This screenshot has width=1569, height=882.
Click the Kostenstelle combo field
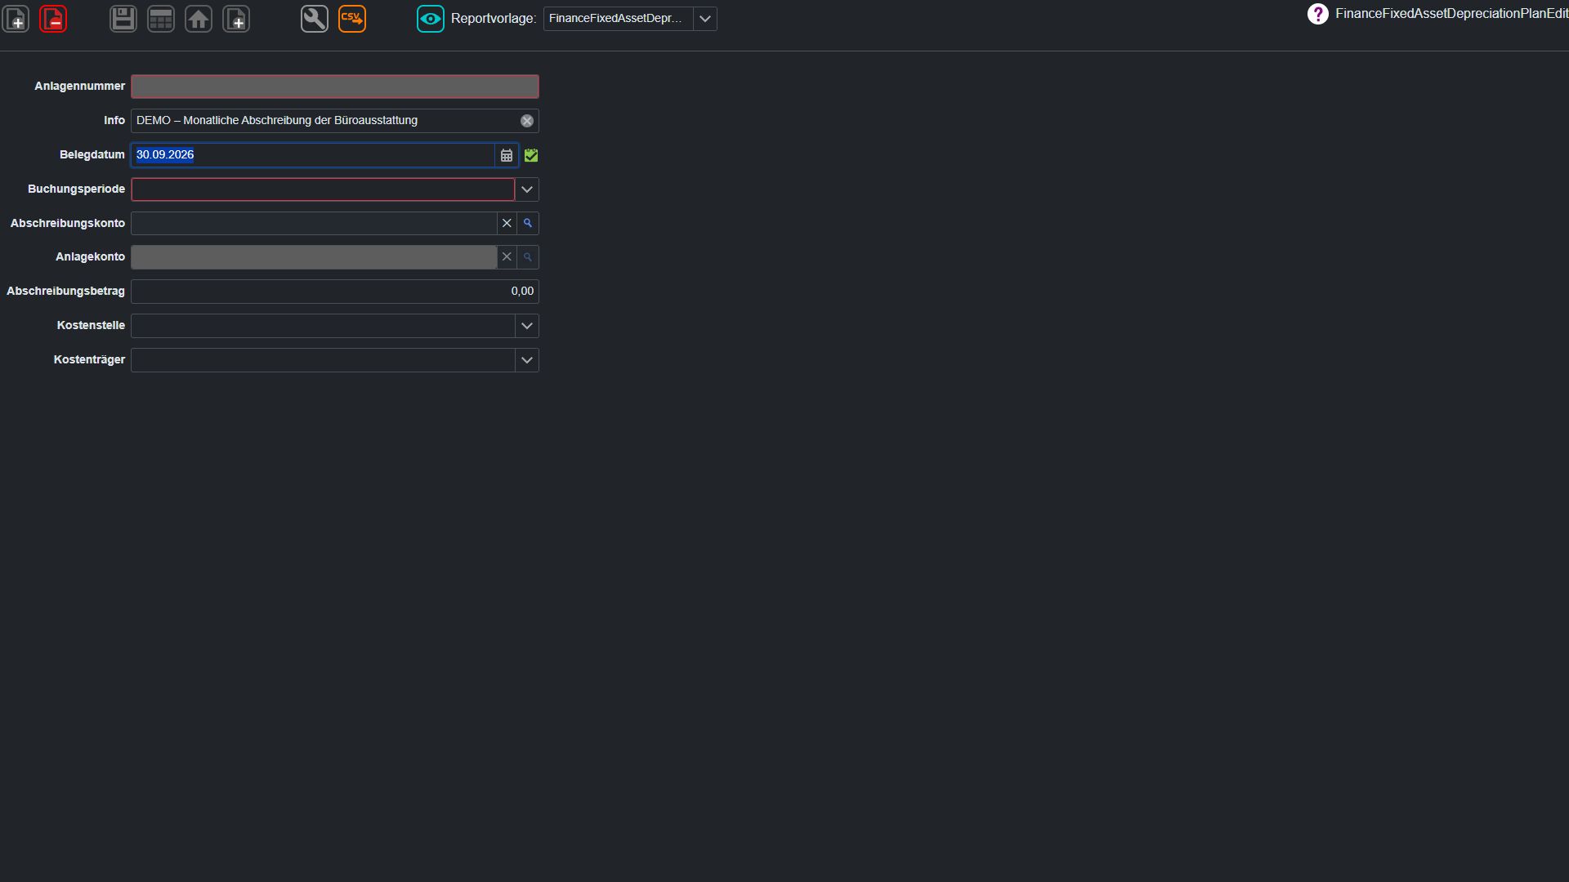(323, 326)
